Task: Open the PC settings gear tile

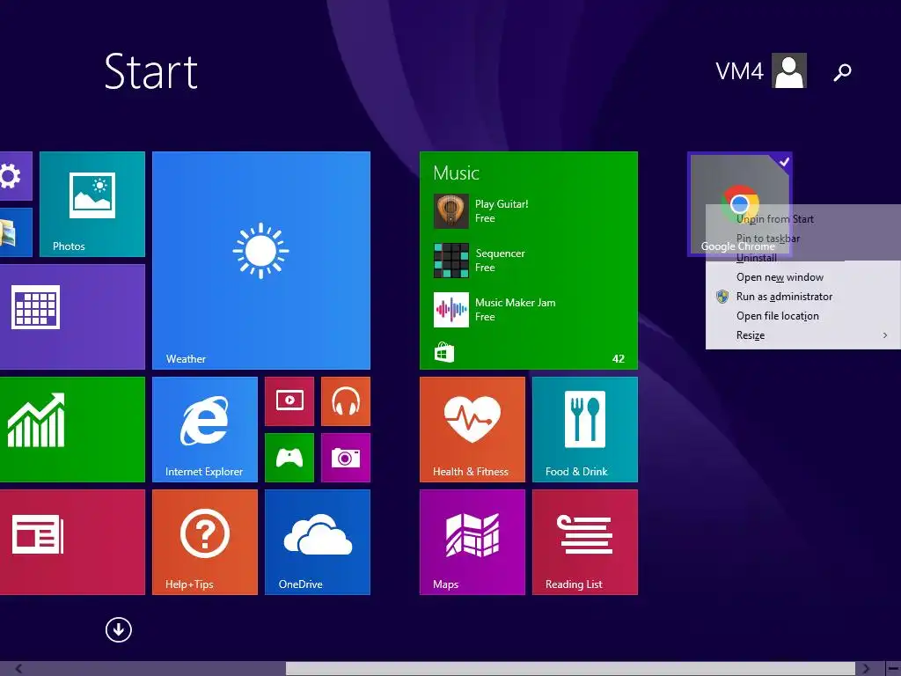Action: [x=16, y=176]
